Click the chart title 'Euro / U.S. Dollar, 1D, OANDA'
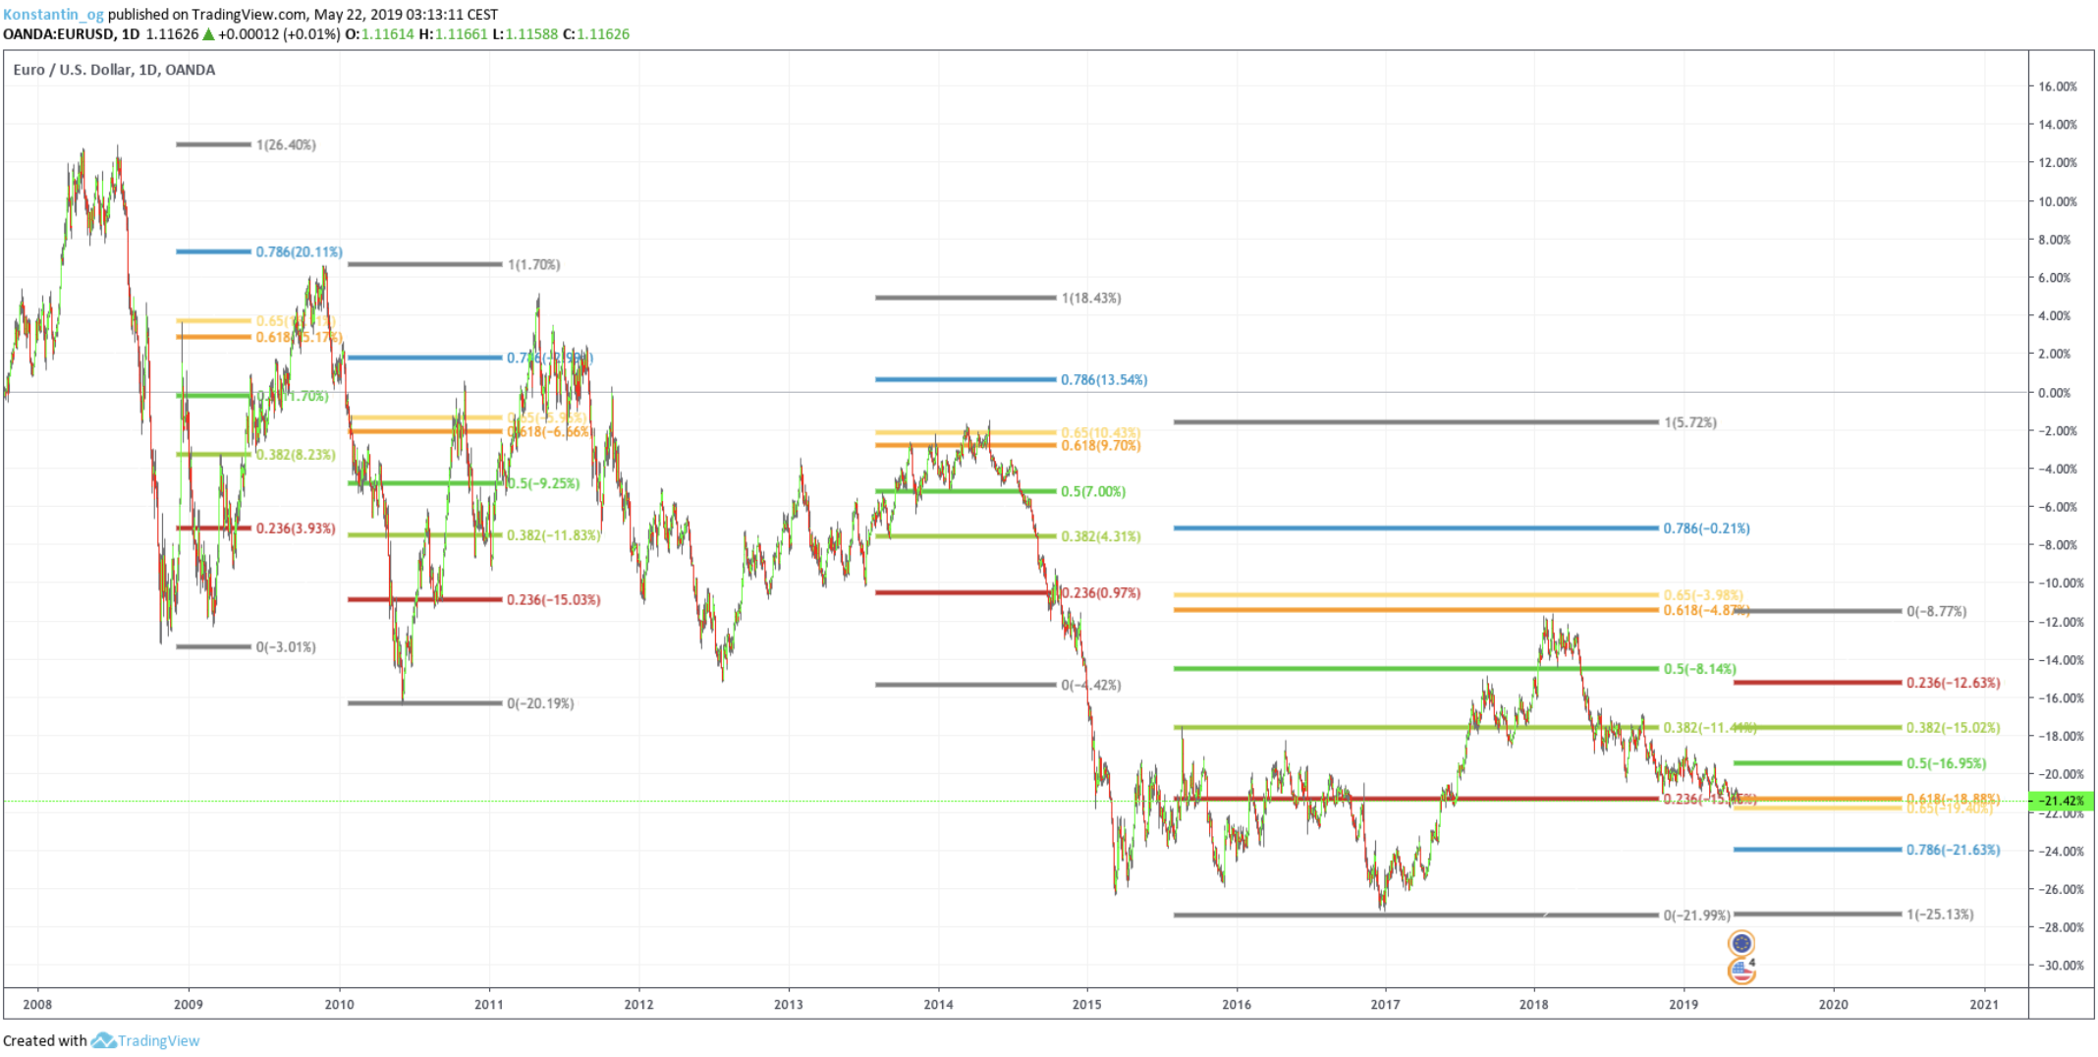The image size is (2098, 1057). click(114, 70)
